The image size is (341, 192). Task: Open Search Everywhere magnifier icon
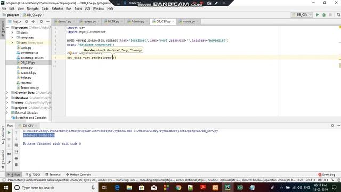338,15
